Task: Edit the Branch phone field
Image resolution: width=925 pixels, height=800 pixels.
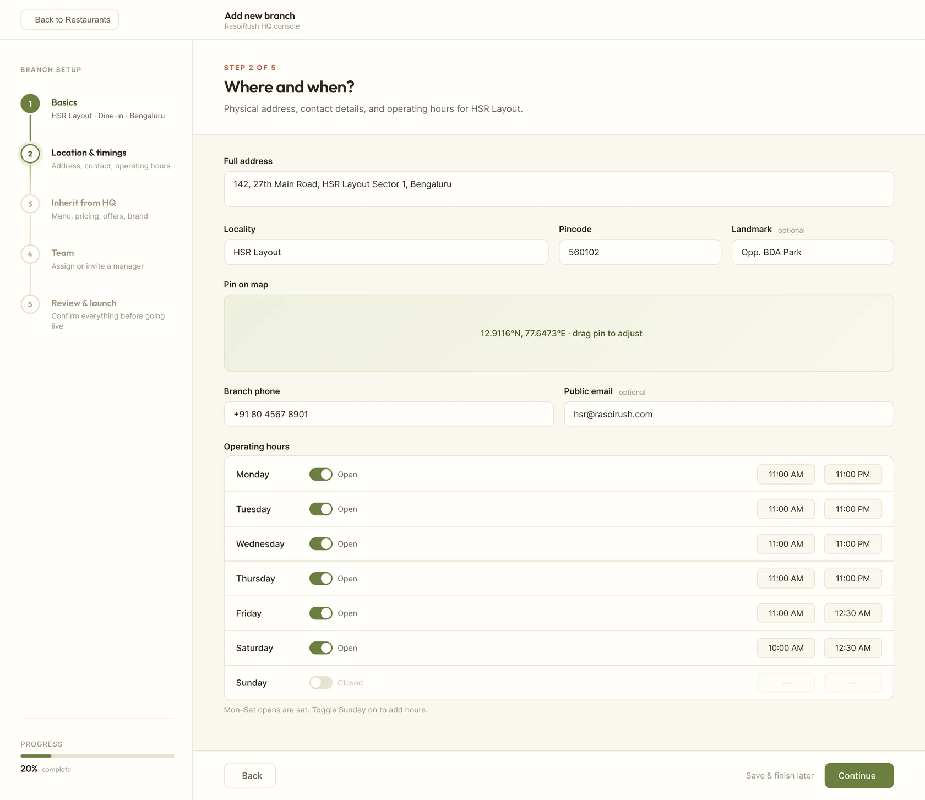Action: coord(389,414)
